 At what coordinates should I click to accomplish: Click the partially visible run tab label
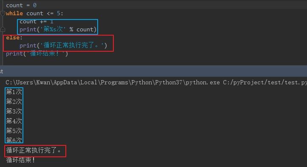(x=1, y=71)
